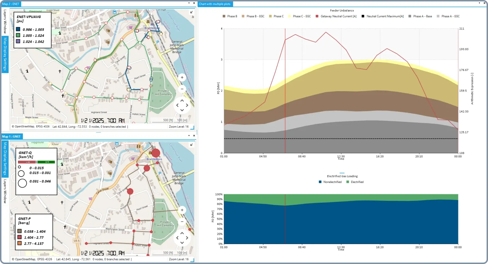Open the Map 1 : GNET title bar dropdown
Image resolution: width=488 pixels, height=264 pixels.
click(x=189, y=135)
